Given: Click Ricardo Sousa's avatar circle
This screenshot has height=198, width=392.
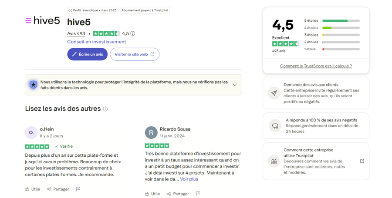Looking at the screenshot, I should click(151, 132).
